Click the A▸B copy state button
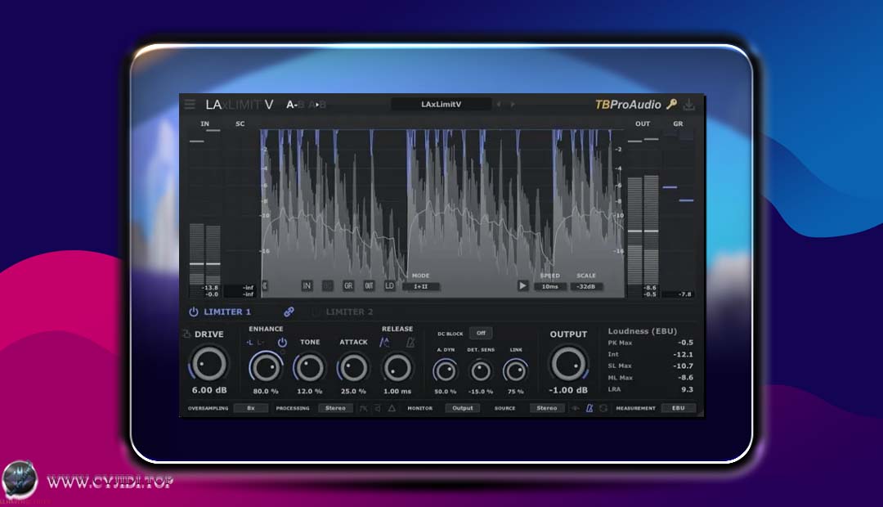Viewport: 883px width, 507px height. tap(317, 104)
